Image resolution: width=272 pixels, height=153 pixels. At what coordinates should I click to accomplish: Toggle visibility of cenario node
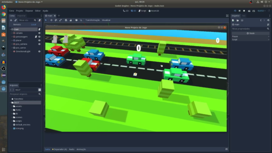[40, 33]
